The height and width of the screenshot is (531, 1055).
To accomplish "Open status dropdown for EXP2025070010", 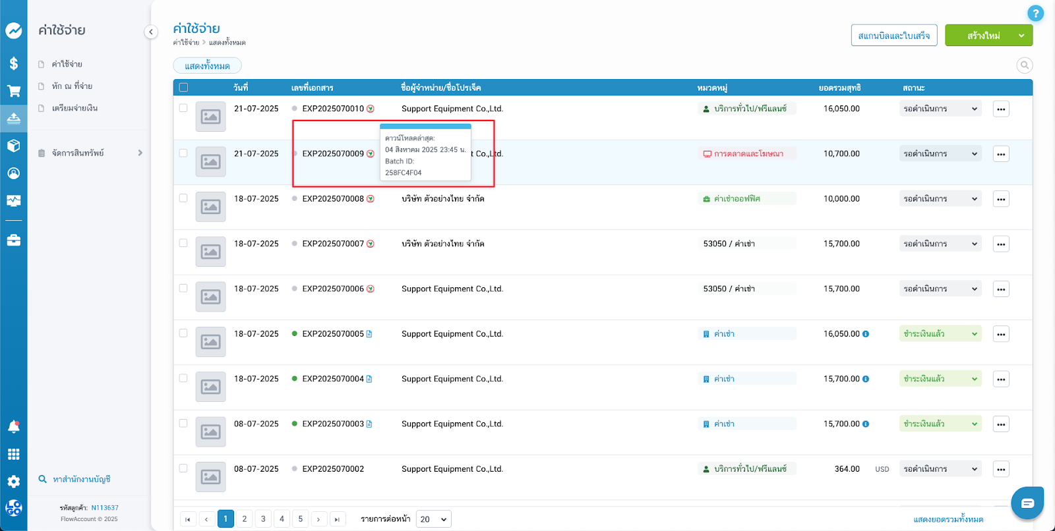I will click(x=940, y=109).
